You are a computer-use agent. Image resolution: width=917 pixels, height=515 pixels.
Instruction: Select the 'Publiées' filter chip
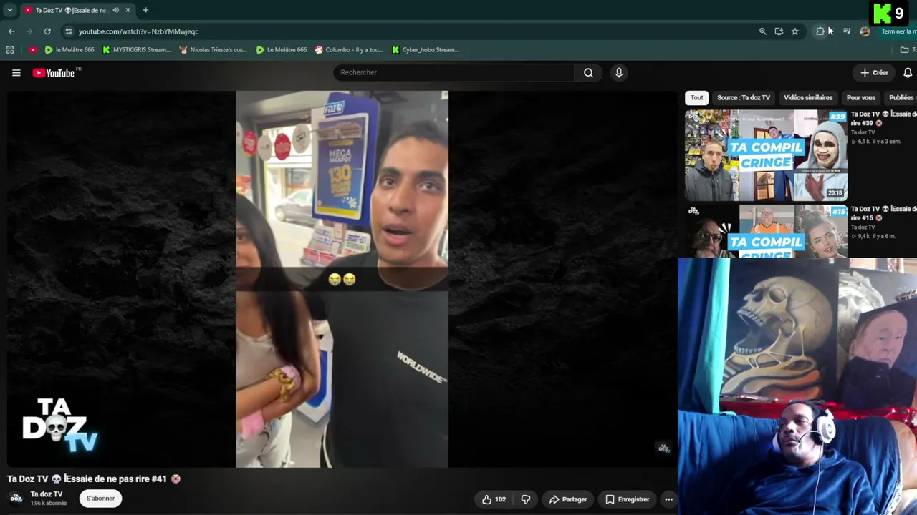pyautogui.click(x=901, y=98)
